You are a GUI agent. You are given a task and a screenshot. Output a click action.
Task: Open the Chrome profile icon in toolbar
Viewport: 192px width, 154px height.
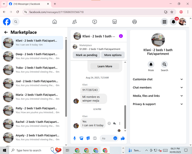pyautogui.click(x=181, y=12)
